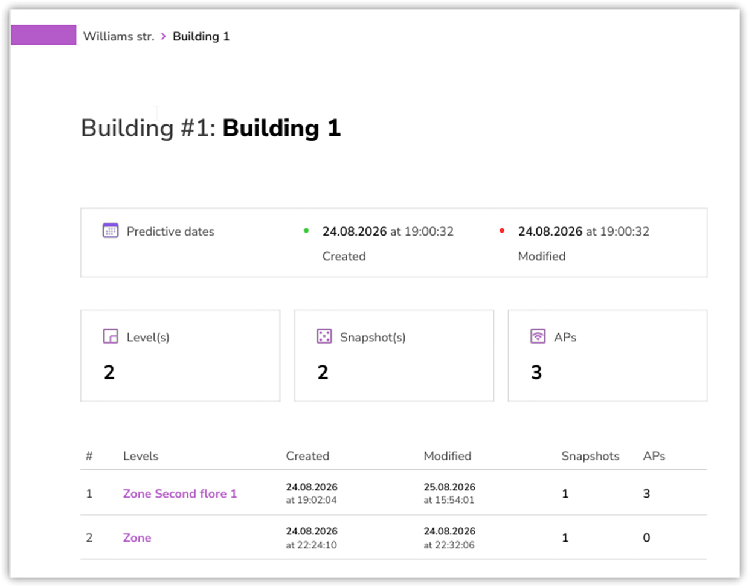Click the Modified column header in table
The width and height of the screenshot is (749, 587).
coord(448,456)
